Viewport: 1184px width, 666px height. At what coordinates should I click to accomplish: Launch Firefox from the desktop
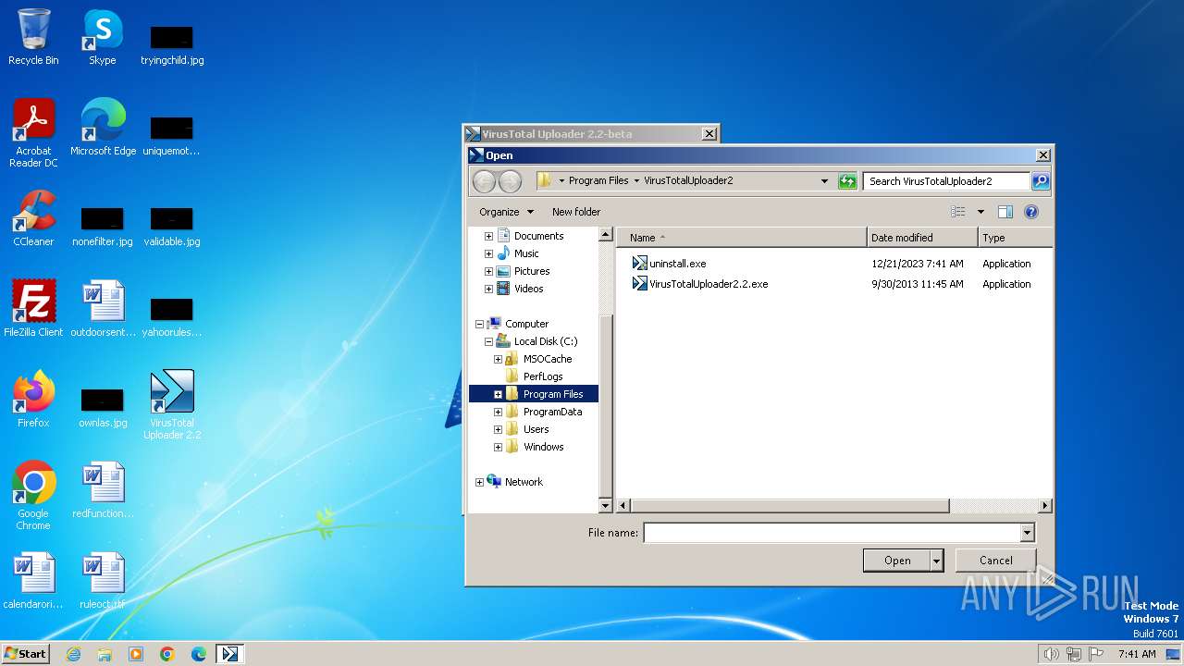[x=33, y=400]
